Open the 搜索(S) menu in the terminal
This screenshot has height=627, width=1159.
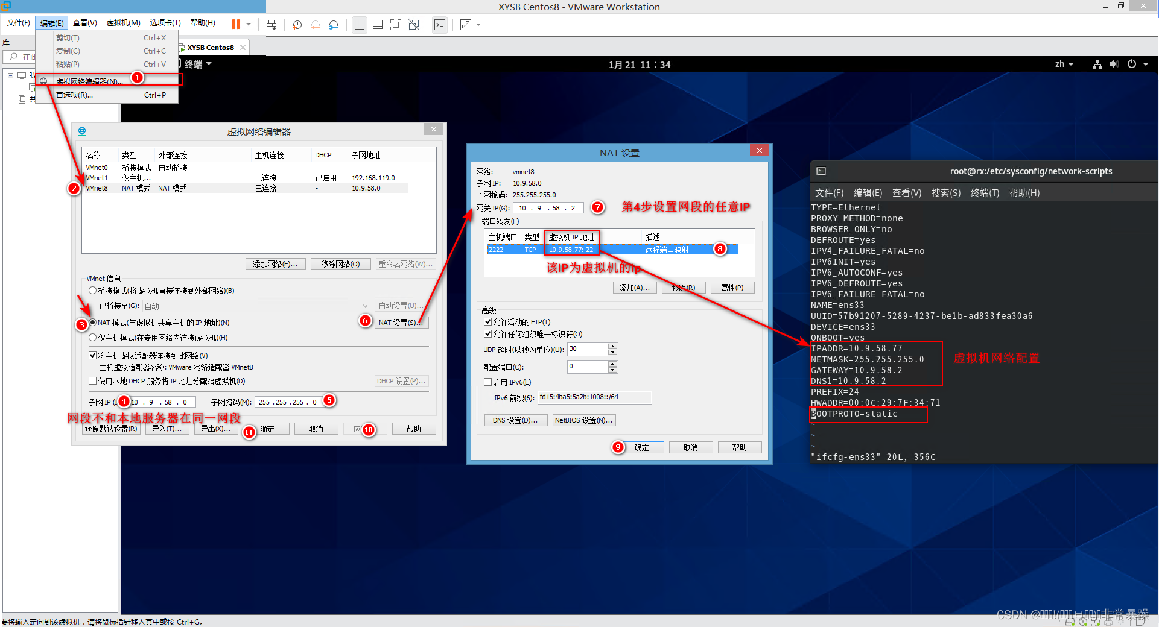[x=945, y=193]
